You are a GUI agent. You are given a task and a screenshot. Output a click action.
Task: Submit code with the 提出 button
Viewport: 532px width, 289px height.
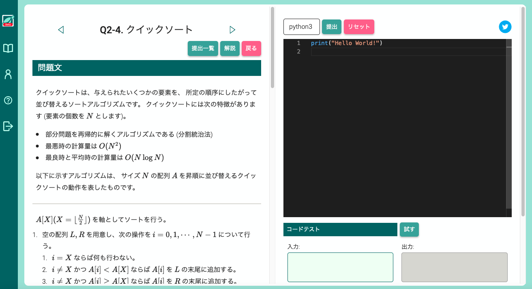(332, 26)
